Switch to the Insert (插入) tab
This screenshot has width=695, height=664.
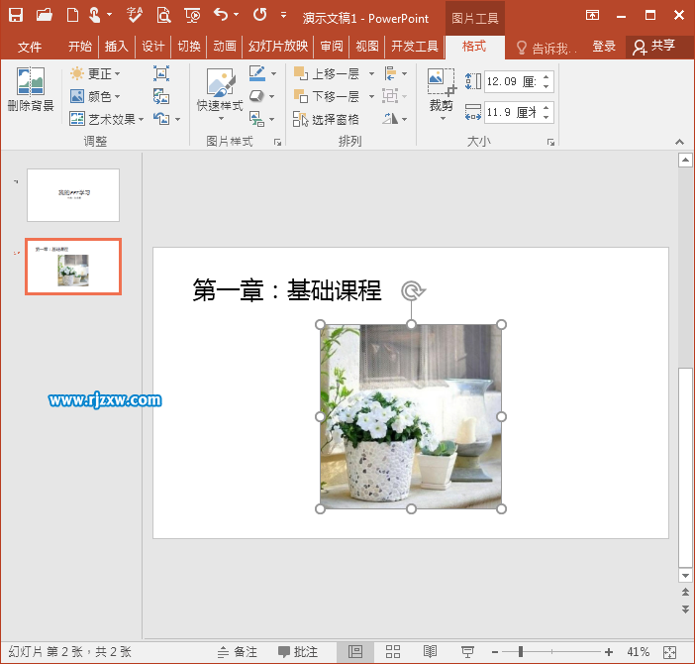(x=116, y=47)
